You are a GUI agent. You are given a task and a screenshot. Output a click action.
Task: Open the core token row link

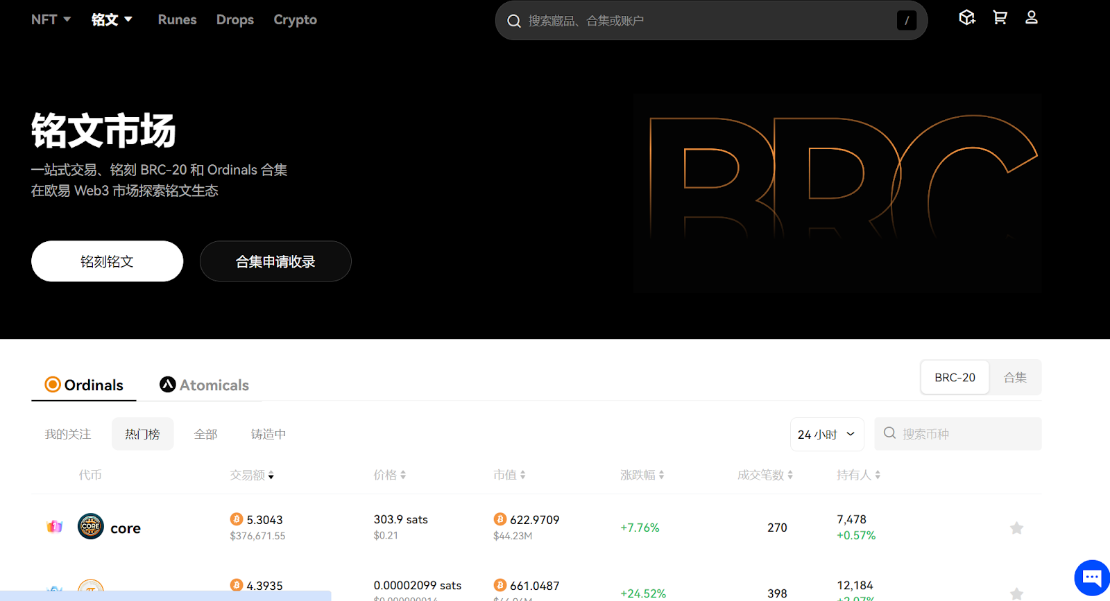coord(536,528)
